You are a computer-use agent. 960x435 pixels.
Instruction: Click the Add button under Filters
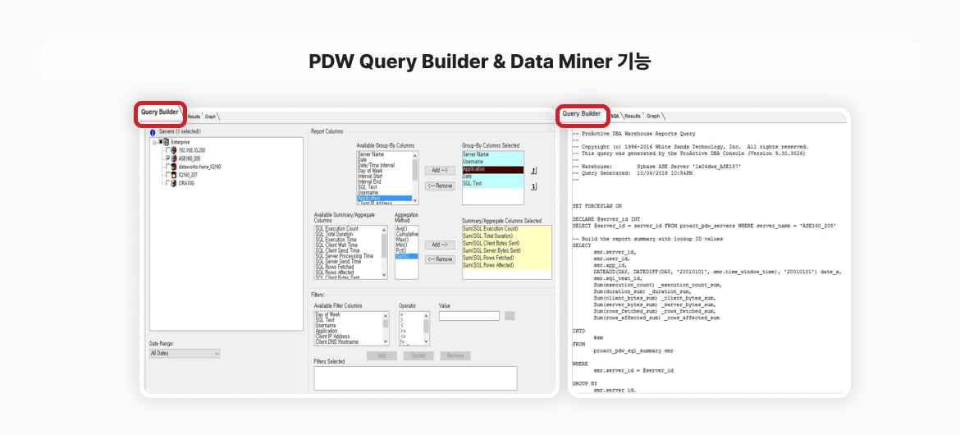click(x=382, y=355)
